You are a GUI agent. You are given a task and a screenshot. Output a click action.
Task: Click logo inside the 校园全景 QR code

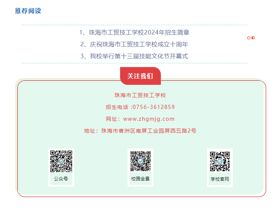(x=140, y=161)
